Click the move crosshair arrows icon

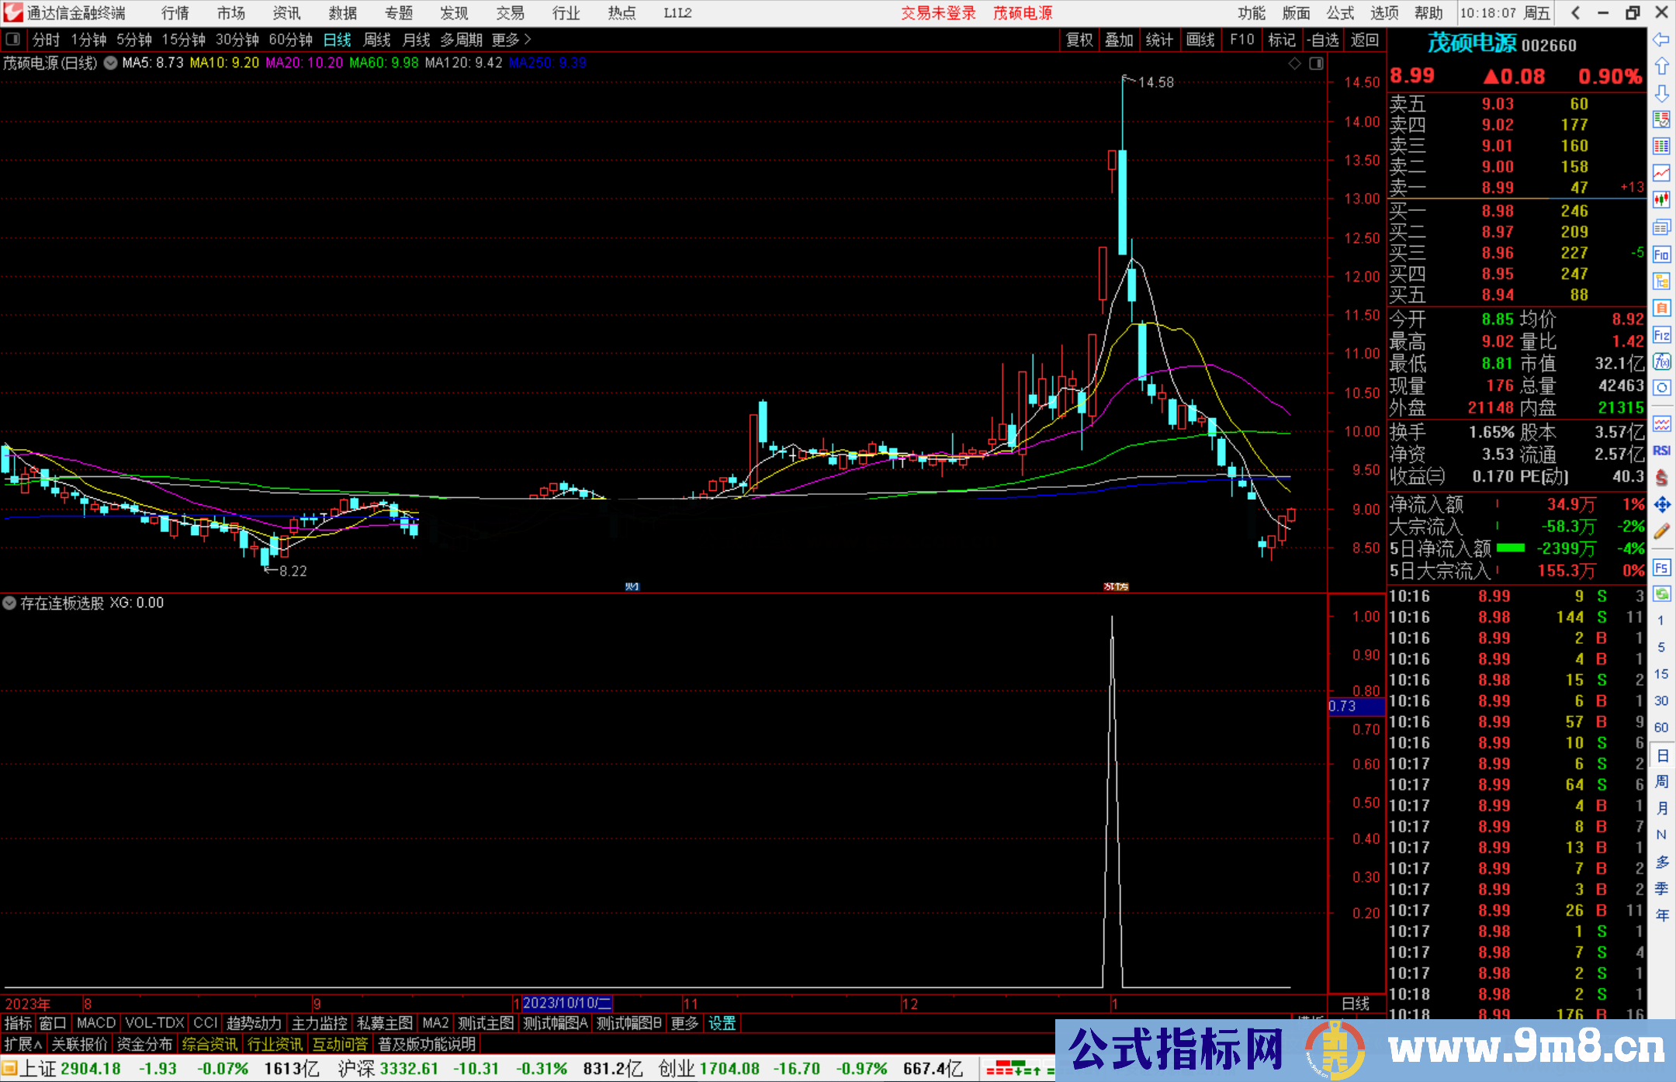pos(1661,505)
